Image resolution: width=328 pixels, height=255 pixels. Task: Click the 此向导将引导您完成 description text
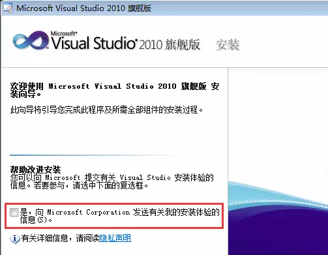pyautogui.click(x=106, y=110)
